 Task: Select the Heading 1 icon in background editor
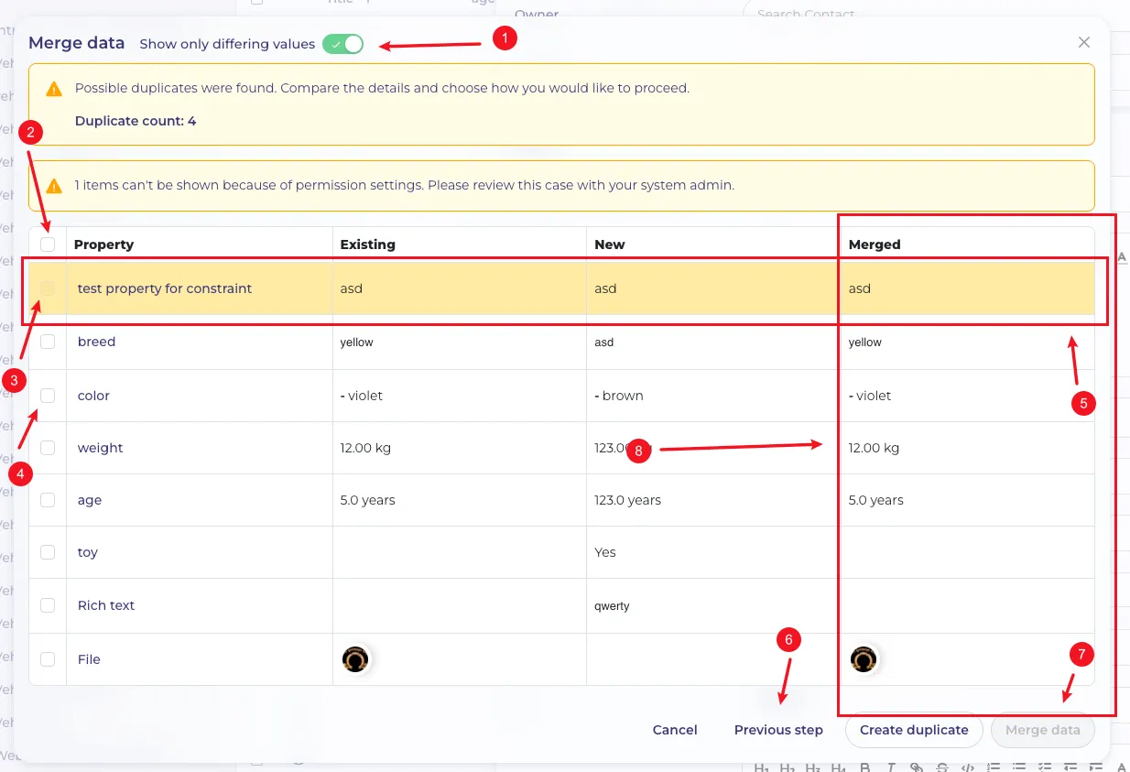pyautogui.click(x=761, y=767)
